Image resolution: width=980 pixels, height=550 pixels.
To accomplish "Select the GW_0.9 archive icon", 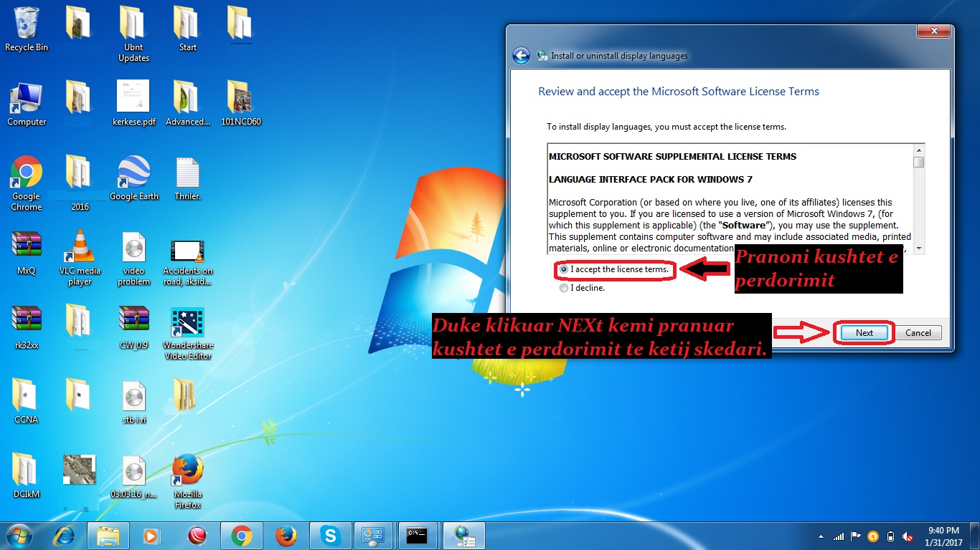I will [133, 327].
